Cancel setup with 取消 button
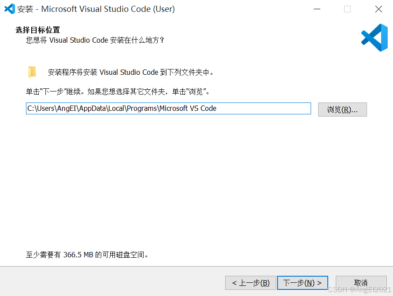Screen dimensions: 393x296 pyautogui.click(x=361, y=283)
